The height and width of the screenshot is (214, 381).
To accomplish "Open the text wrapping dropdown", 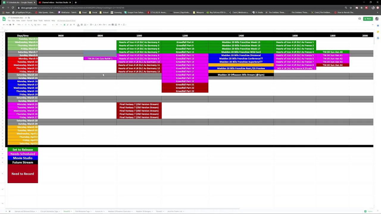I will 100,25.
